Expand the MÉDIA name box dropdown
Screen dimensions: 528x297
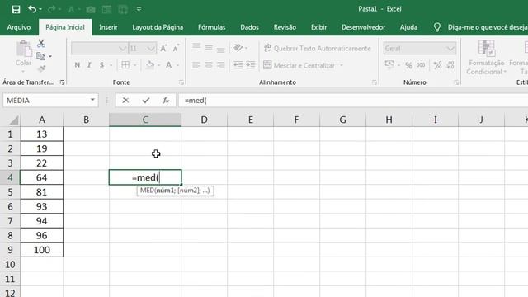point(92,100)
